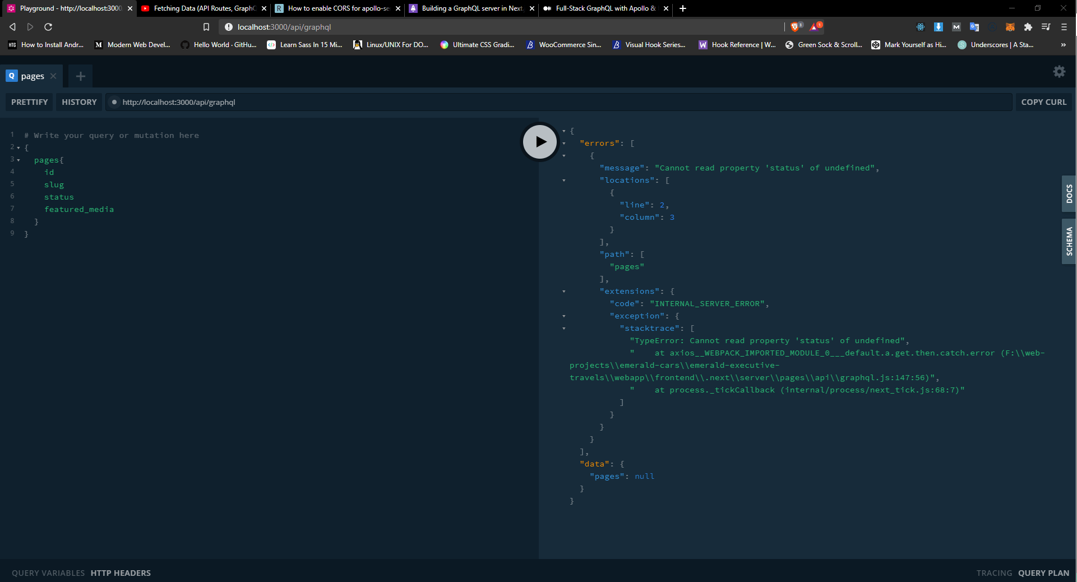Image resolution: width=1077 pixels, height=582 pixels.
Task: Close the pages query tab
Action: pos(53,76)
